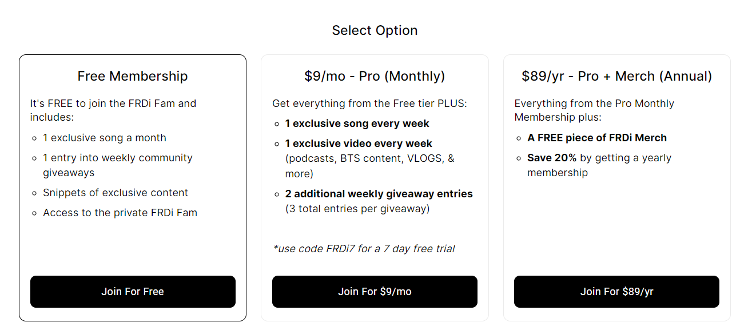Image resolution: width=756 pixels, height=330 pixels.
Task: Click the Join For Free button
Action: coord(133,292)
